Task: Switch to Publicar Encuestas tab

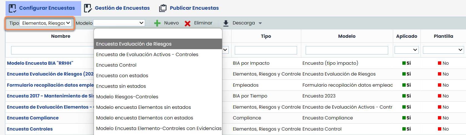Action: 194,8
